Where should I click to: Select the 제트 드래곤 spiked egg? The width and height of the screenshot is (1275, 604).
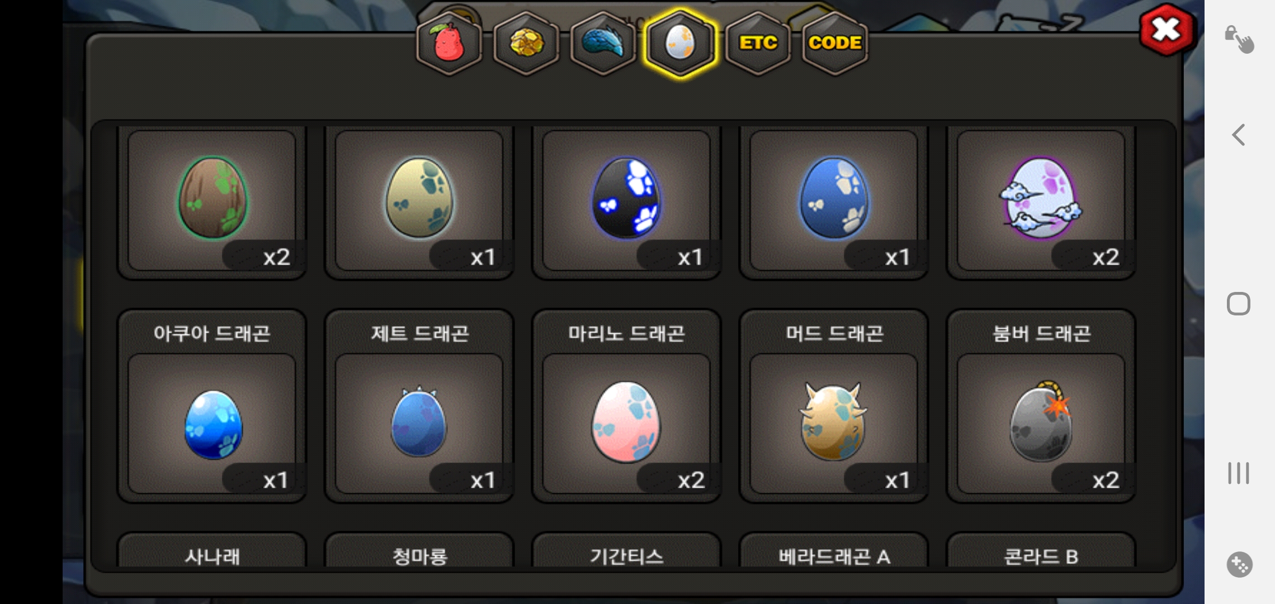[419, 423]
